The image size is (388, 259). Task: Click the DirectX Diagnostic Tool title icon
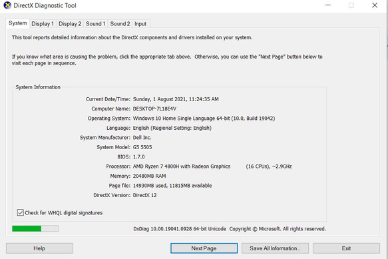point(7,5)
